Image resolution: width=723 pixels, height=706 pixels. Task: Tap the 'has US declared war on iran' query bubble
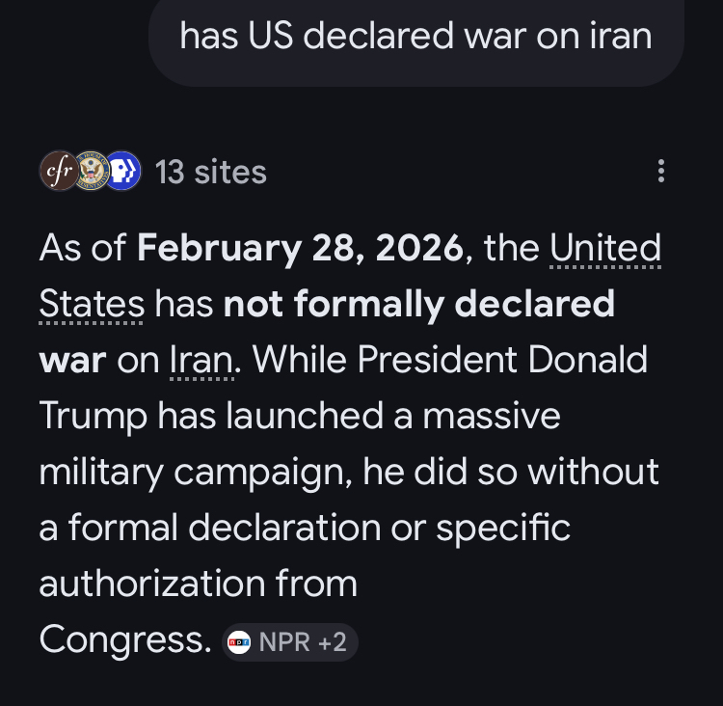pyautogui.click(x=415, y=36)
